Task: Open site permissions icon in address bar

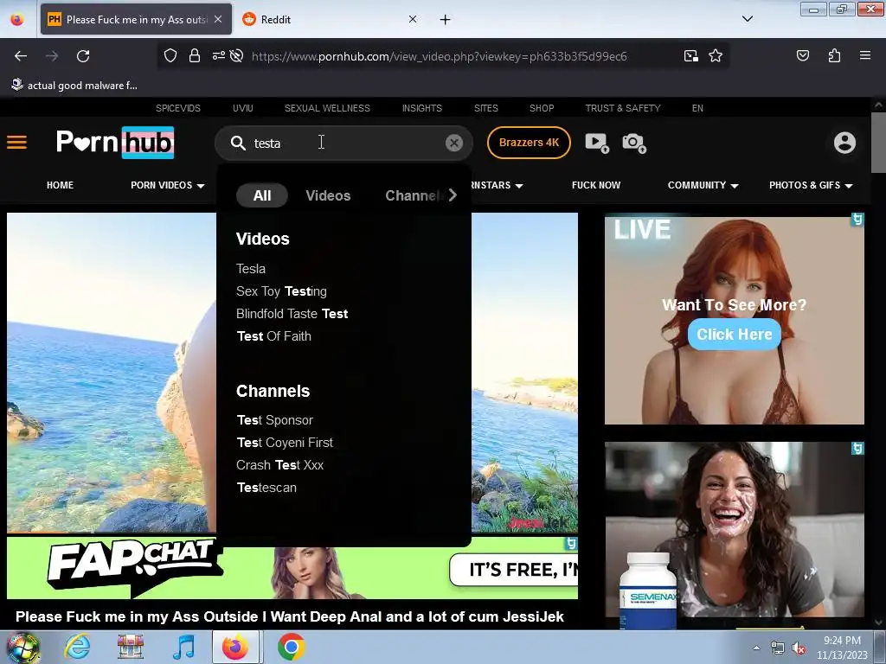Action: 219,55
